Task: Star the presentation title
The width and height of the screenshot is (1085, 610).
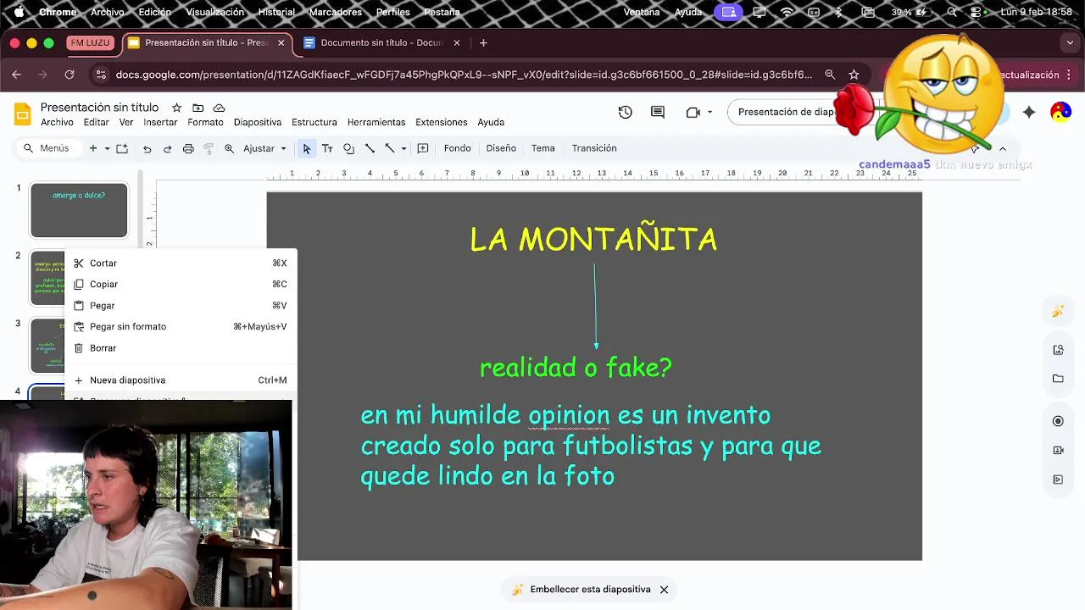Action: tap(176, 108)
